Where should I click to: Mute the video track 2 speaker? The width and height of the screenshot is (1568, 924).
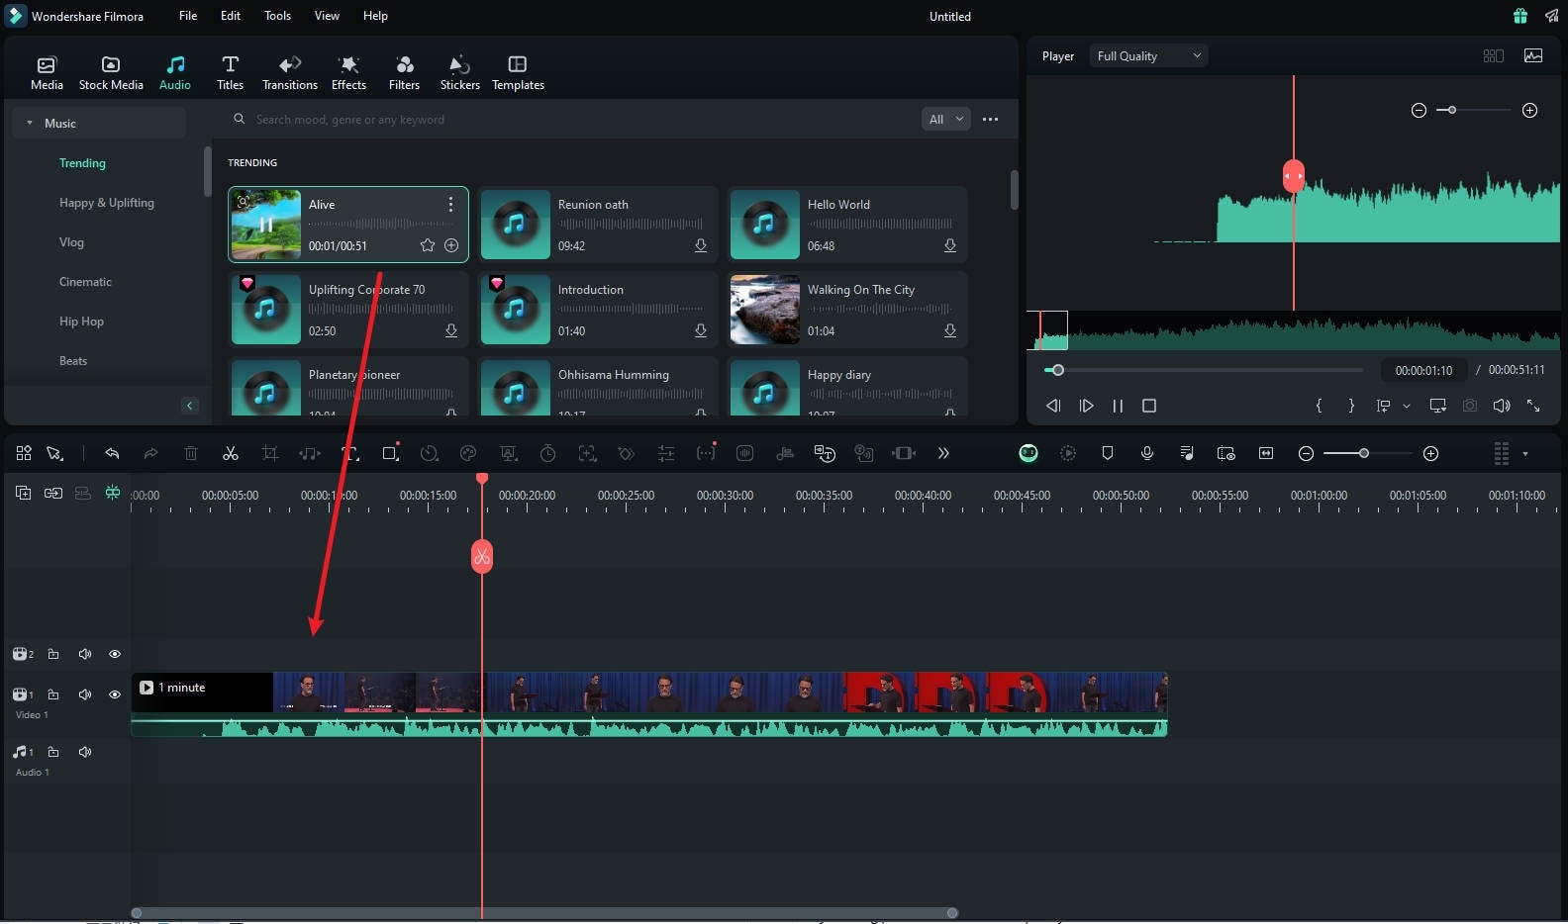pyautogui.click(x=85, y=654)
